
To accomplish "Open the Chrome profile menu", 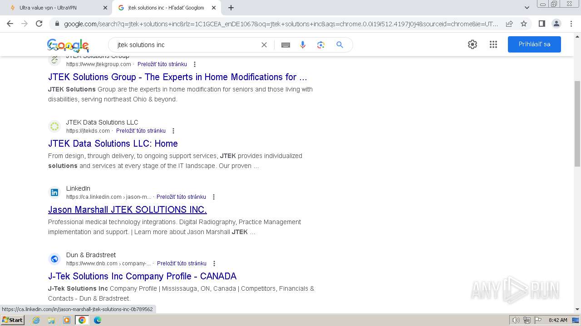I will 556,24.
